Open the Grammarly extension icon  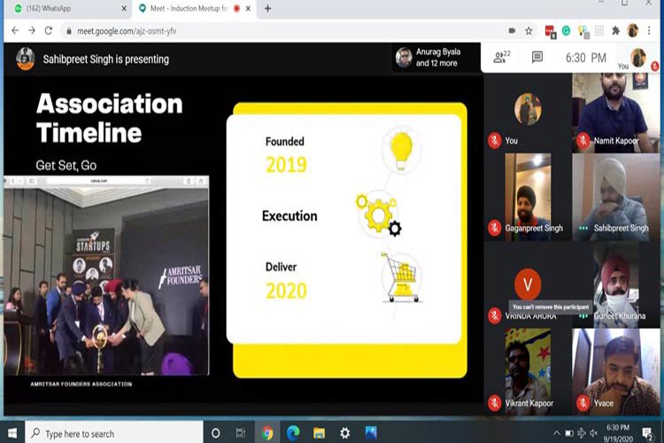pos(567,30)
